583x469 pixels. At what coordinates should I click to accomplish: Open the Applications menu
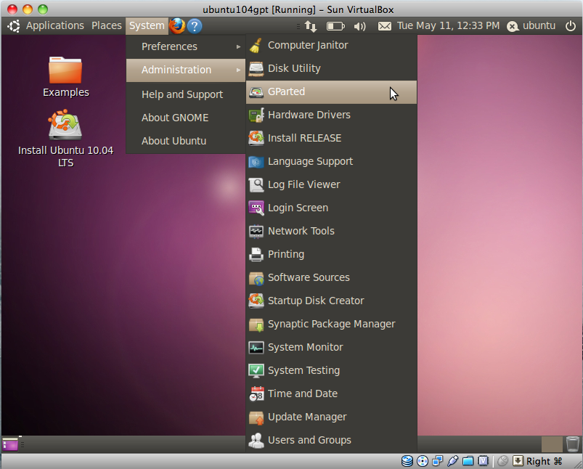point(55,25)
